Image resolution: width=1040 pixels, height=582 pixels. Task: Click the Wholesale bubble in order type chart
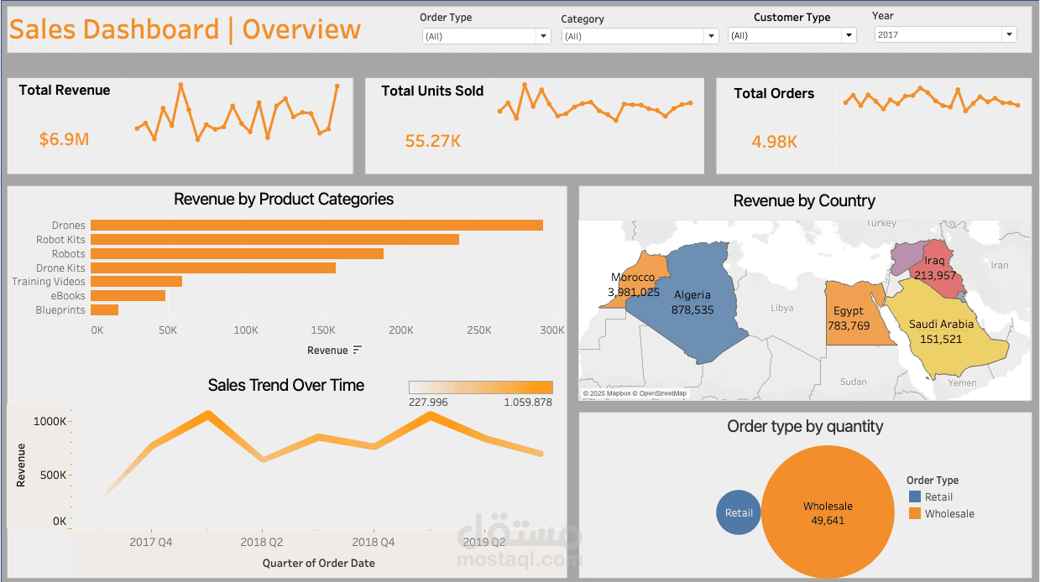(x=827, y=512)
